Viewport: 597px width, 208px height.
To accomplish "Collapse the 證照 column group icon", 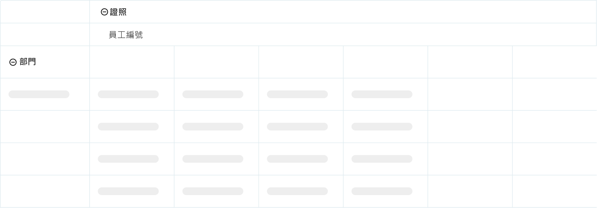I will [104, 12].
